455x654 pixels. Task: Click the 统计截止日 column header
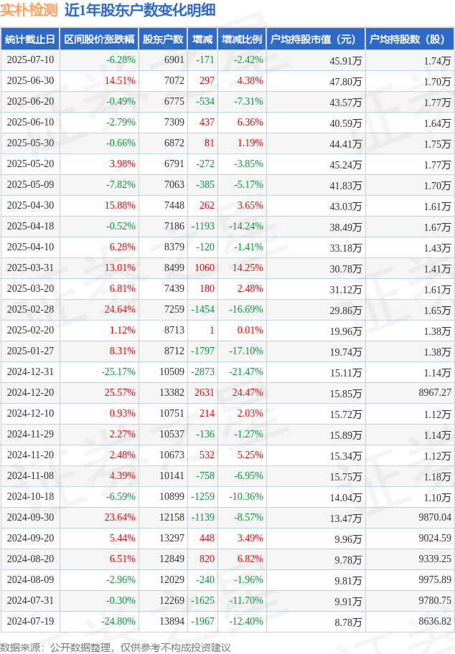point(30,39)
